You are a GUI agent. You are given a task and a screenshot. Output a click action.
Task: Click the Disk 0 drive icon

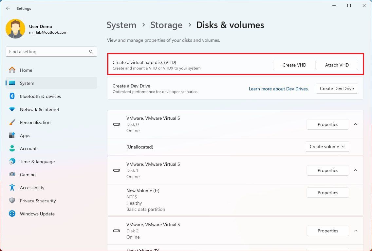(x=117, y=124)
